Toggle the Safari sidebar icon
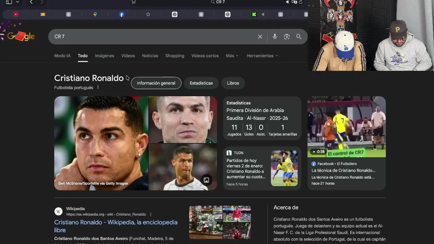Viewport: 434px width, 244px height. (9, 2)
